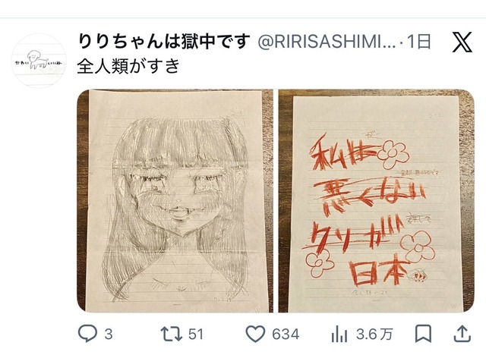Image resolution: width=486 pixels, height=355 pixels.
Task: Select the like count 634
Action: [286, 335]
